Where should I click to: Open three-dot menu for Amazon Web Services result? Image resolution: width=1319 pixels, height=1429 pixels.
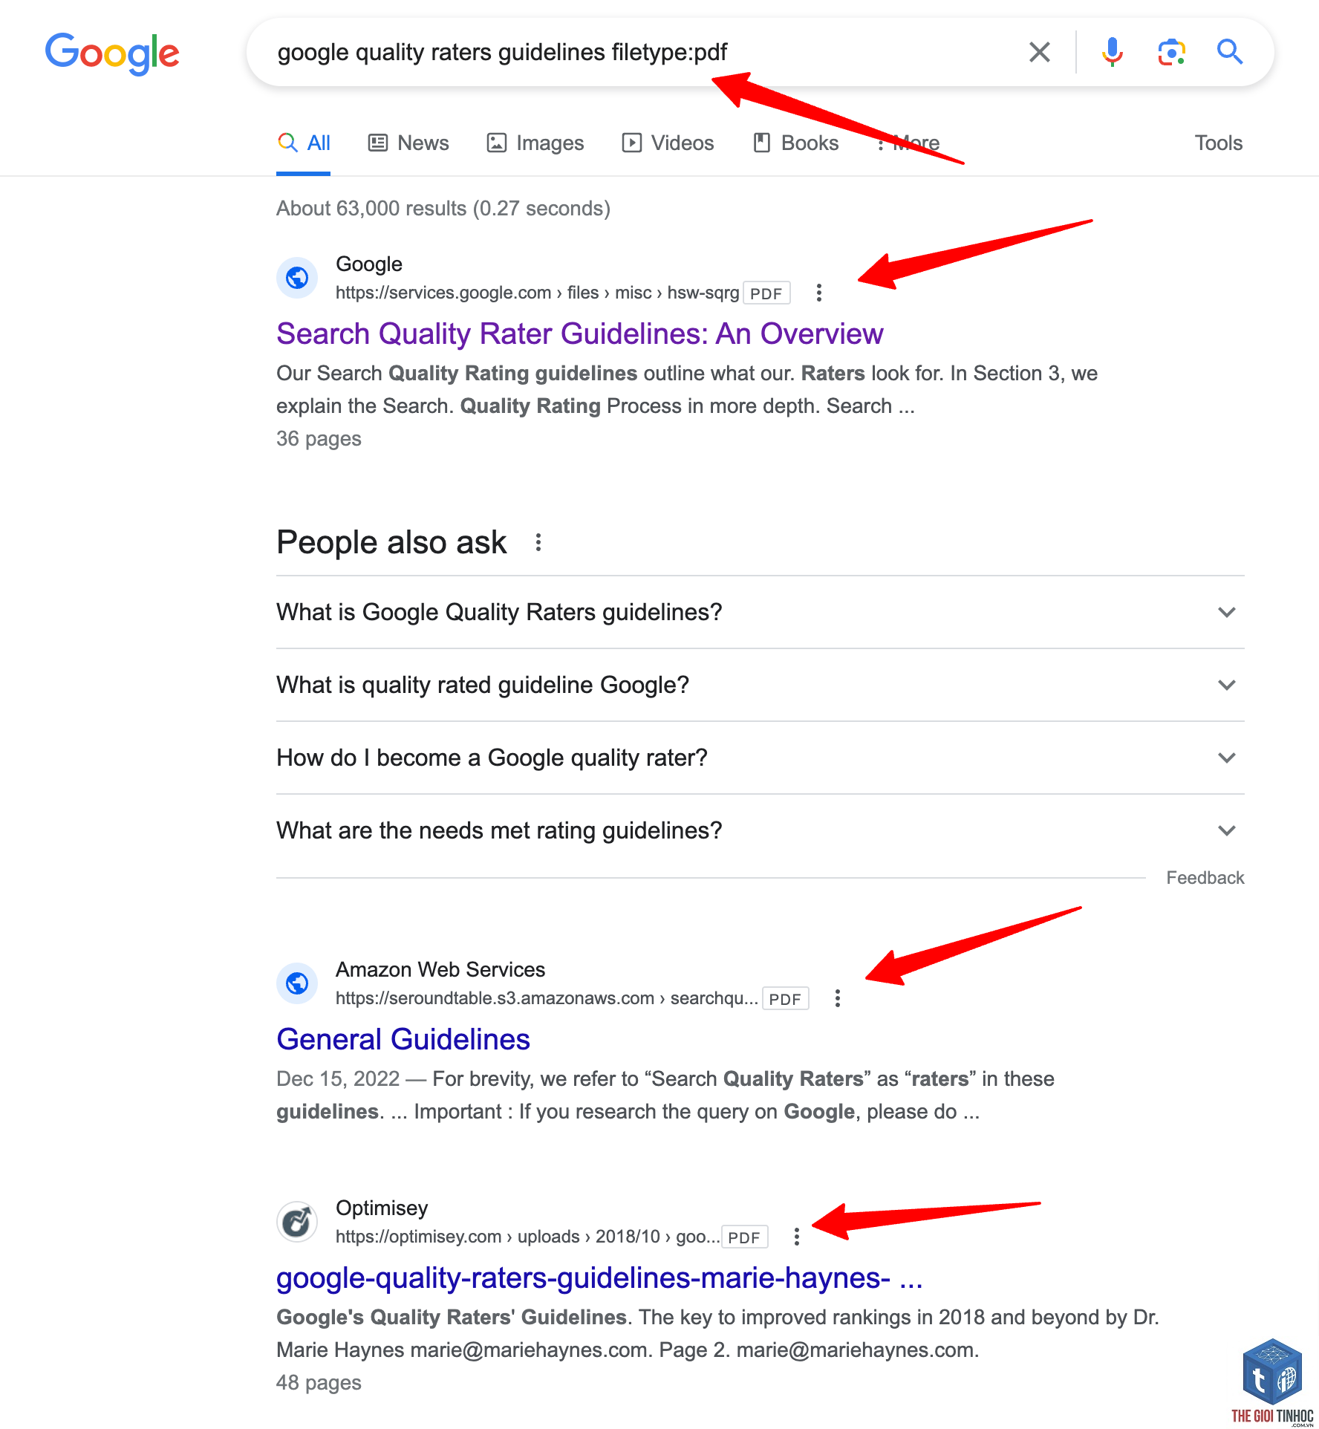coord(837,998)
